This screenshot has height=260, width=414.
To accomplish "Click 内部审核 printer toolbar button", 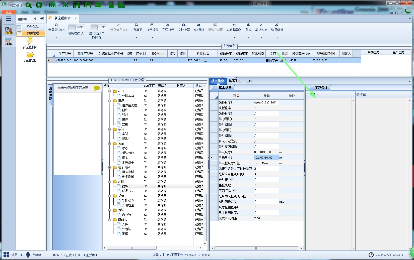I will pyautogui.click(x=136, y=28).
